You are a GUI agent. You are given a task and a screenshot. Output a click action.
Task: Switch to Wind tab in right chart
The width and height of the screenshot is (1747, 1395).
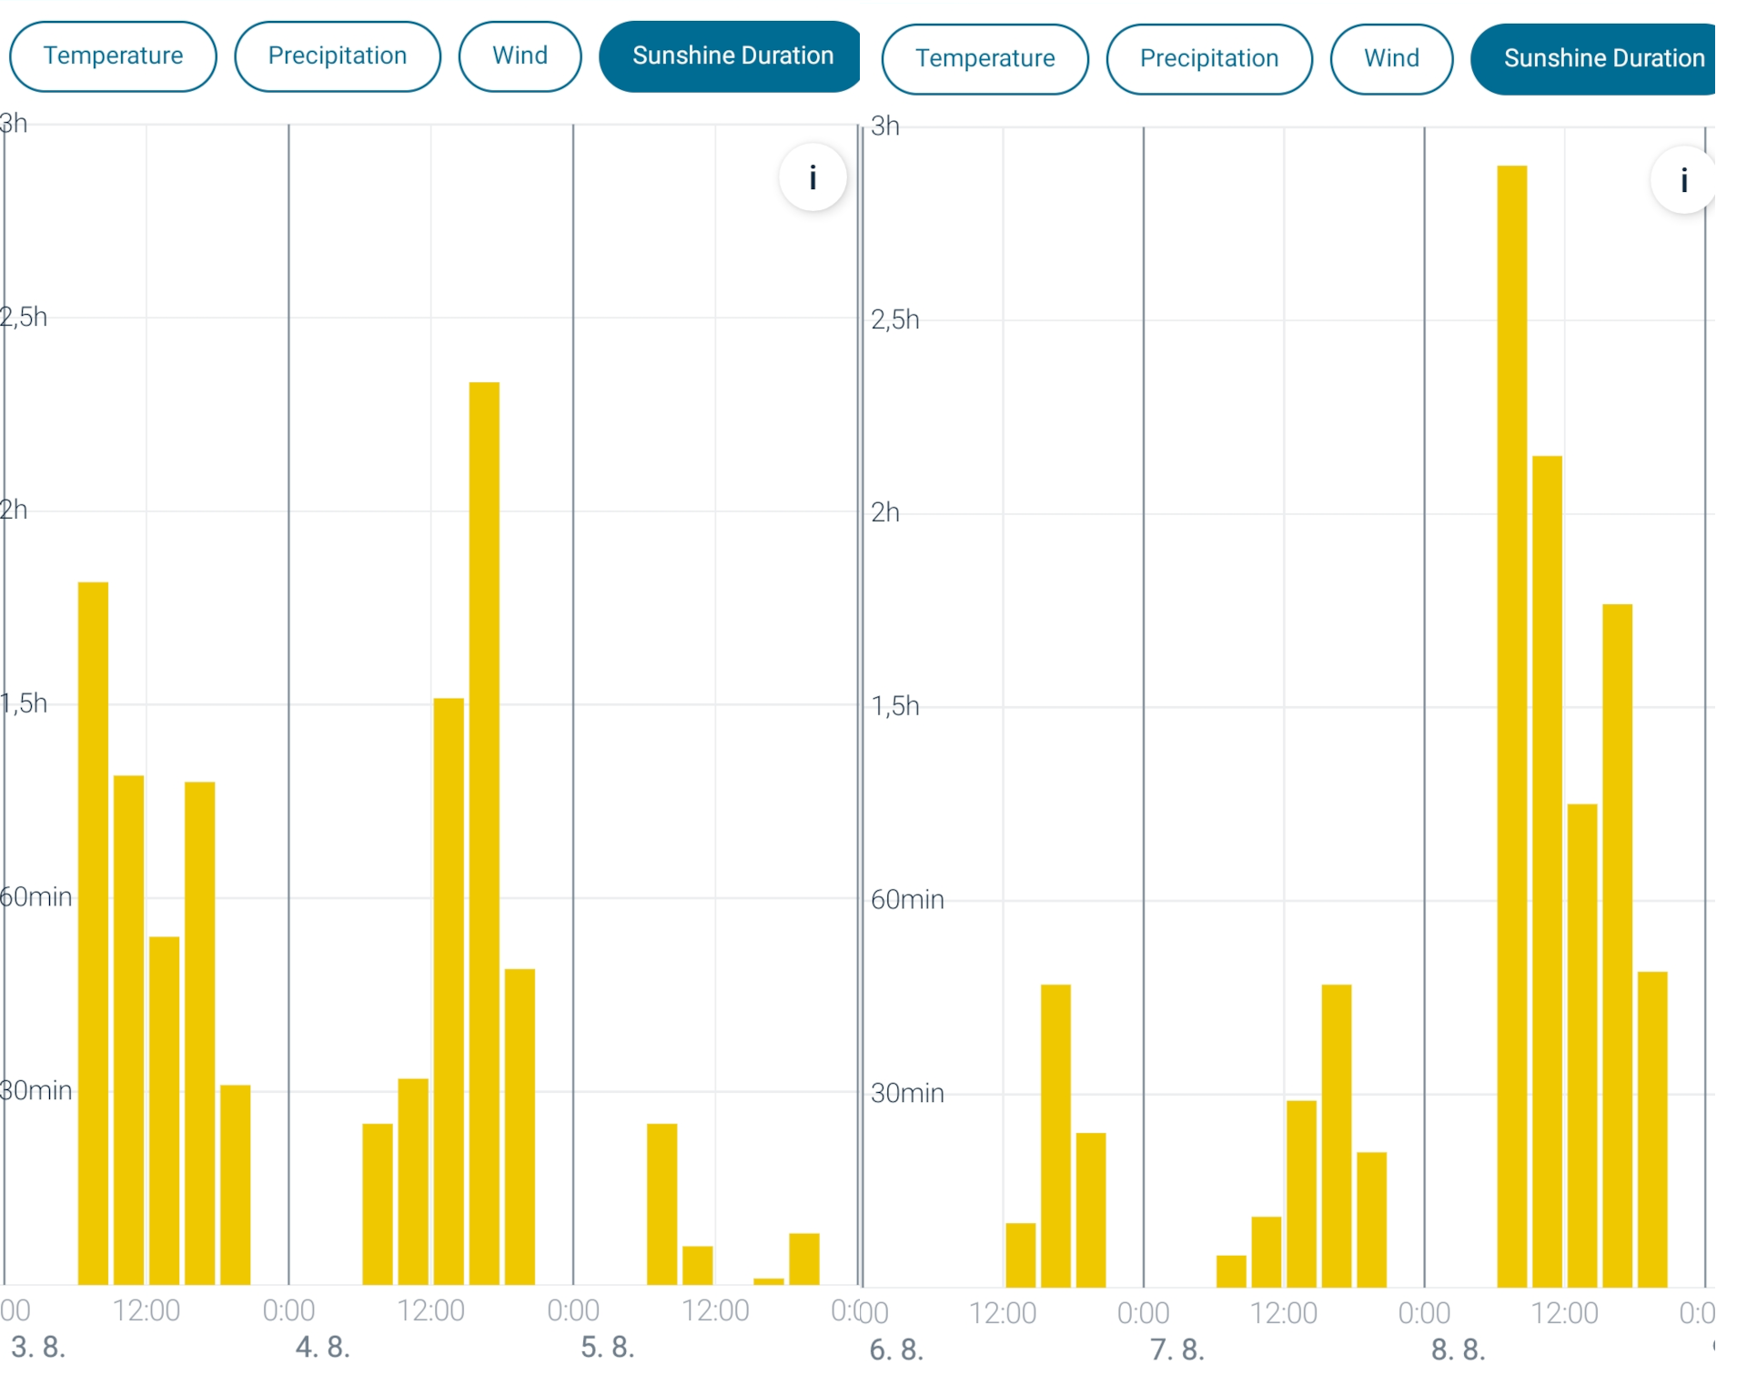pyautogui.click(x=1390, y=59)
